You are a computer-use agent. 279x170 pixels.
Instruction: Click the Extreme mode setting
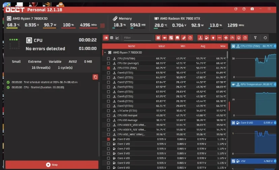[35, 61]
